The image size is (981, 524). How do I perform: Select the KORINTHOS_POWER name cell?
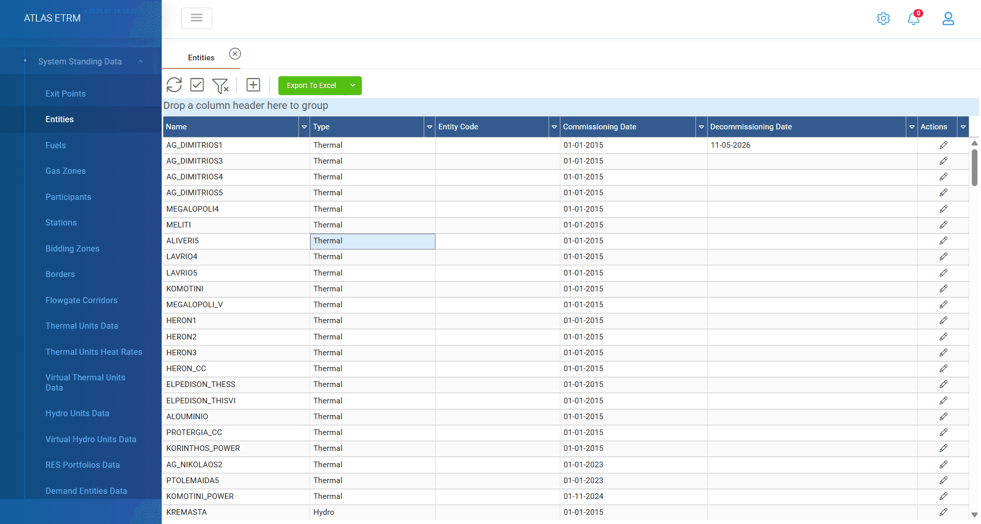236,448
